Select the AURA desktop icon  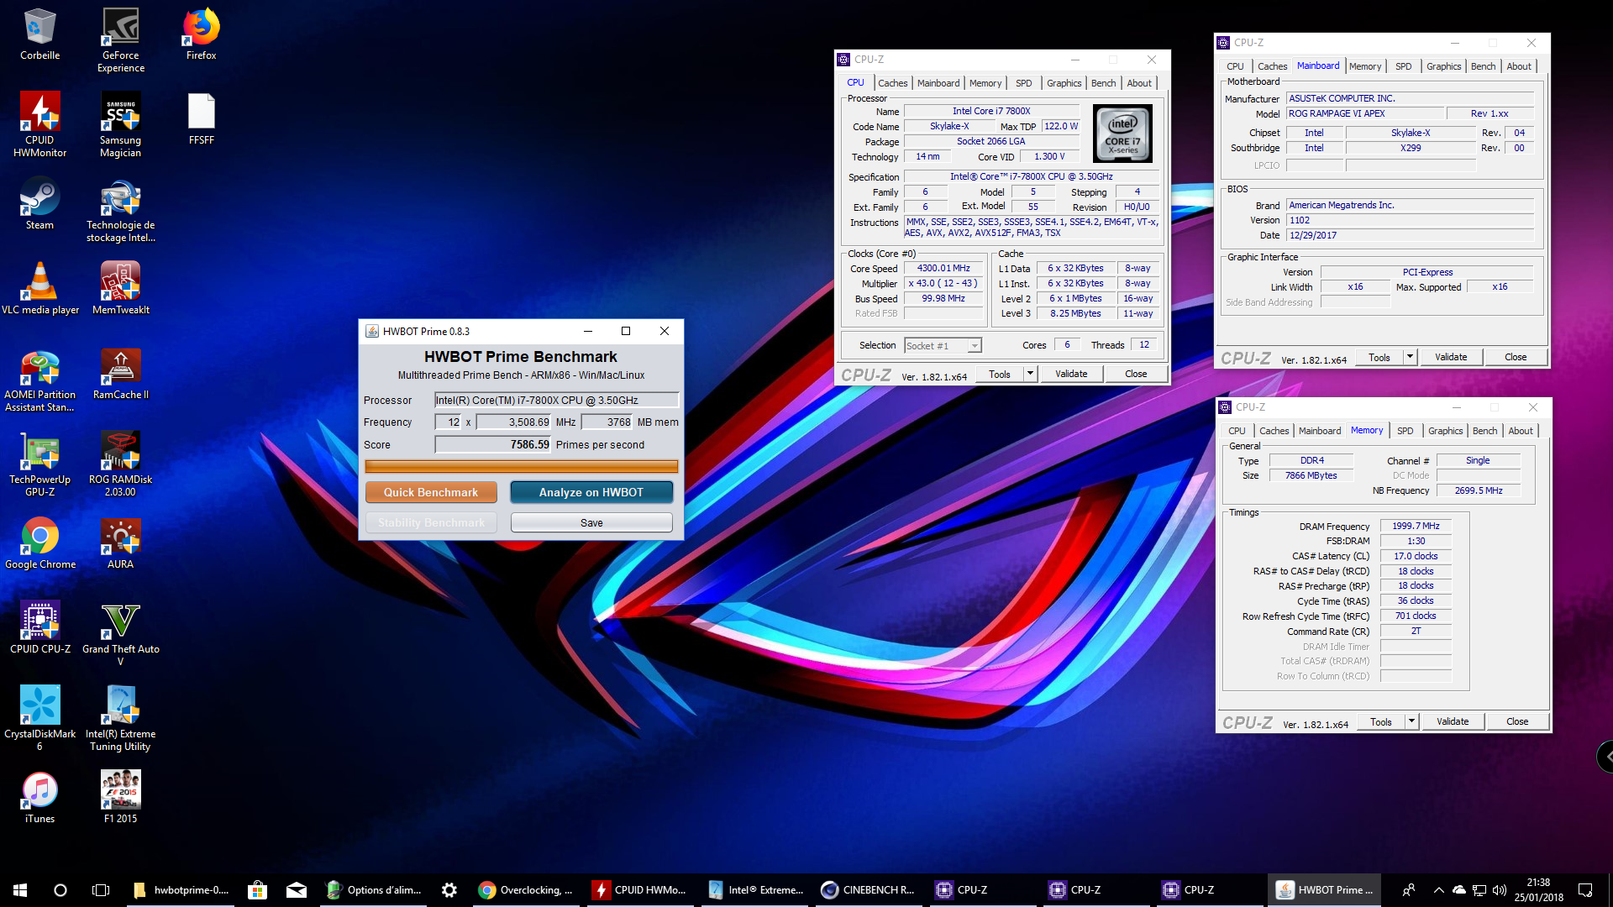click(x=120, y=543)
